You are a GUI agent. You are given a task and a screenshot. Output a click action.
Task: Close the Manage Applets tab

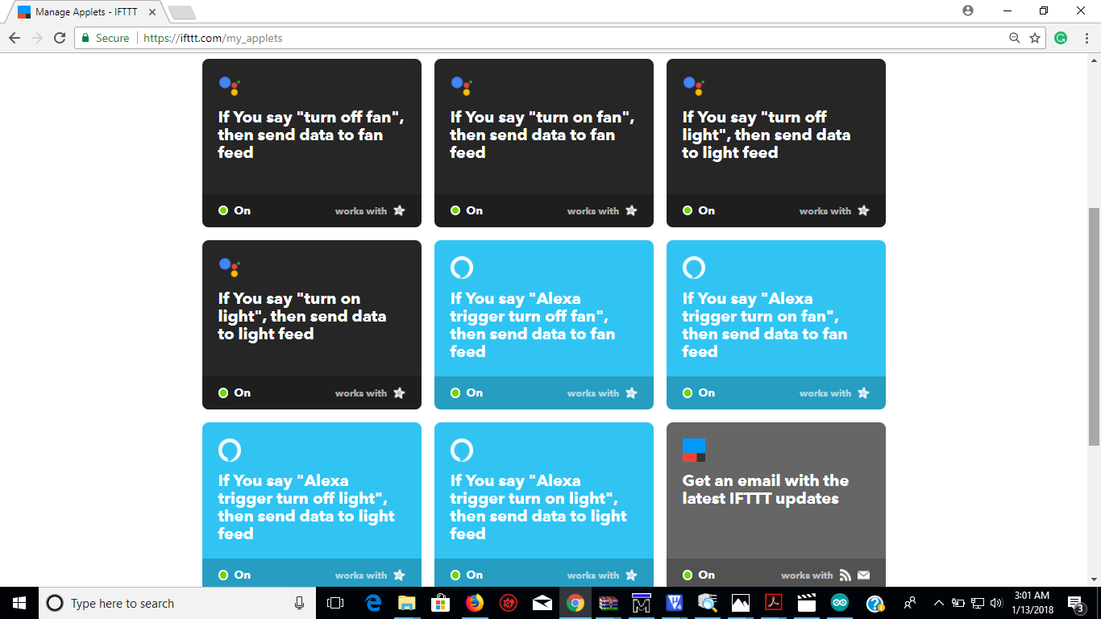[x=152, y=12]
